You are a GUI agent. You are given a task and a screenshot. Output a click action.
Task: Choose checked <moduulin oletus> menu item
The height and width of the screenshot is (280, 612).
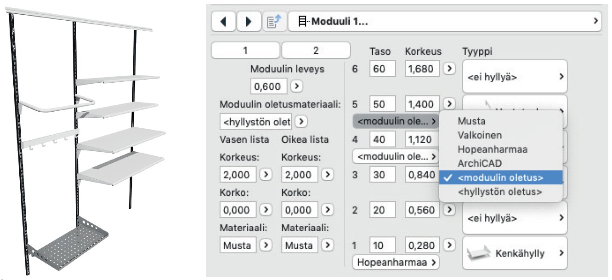pos(501,177)
